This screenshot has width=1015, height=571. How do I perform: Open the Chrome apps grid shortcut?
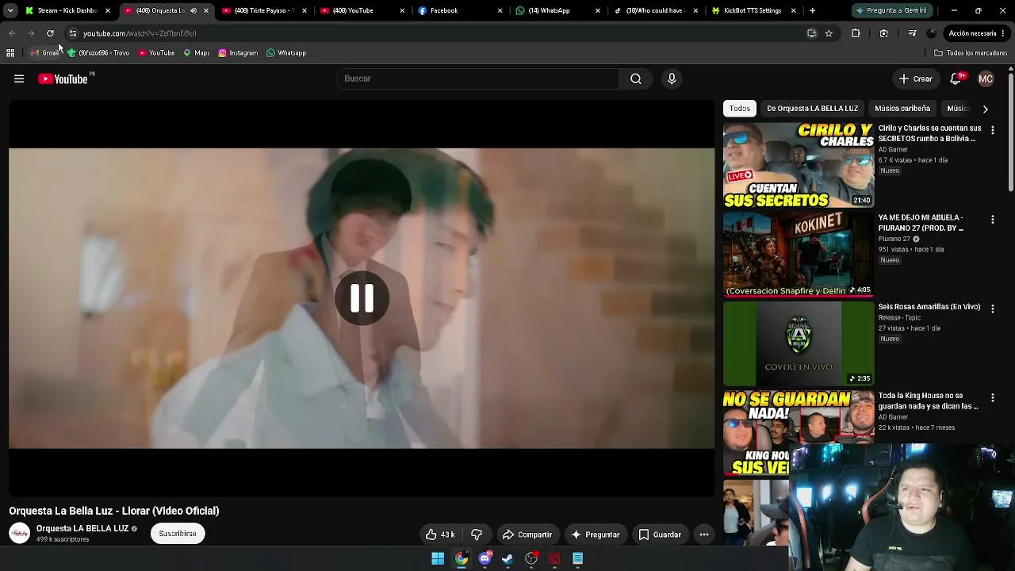tap(10, 53)
